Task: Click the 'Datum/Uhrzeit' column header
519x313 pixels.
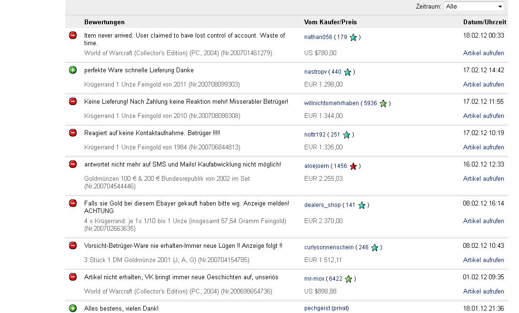Action: [x=484, y=22]
